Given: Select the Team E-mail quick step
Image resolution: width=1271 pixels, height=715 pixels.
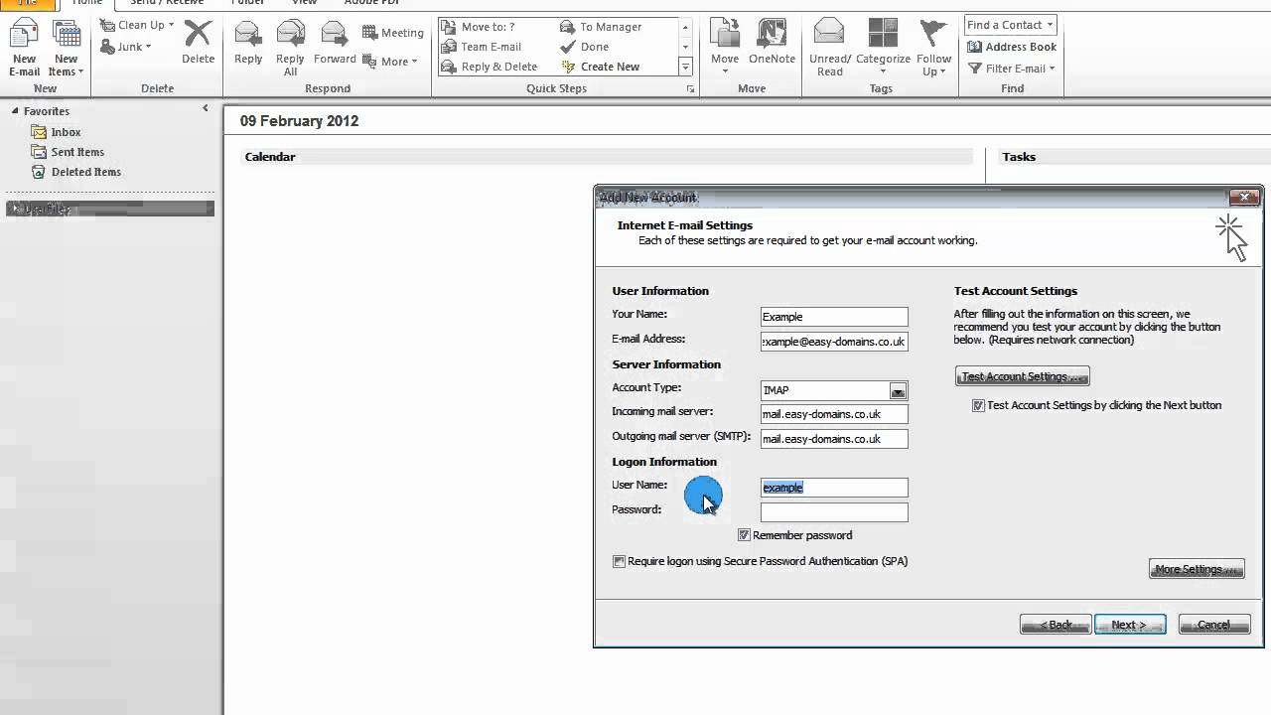Looking at the screenshot, I should pos(483,47).
